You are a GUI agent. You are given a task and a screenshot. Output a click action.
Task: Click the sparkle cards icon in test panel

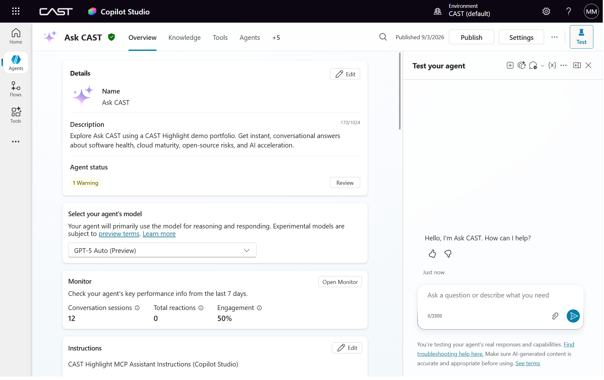pos(521,65)
